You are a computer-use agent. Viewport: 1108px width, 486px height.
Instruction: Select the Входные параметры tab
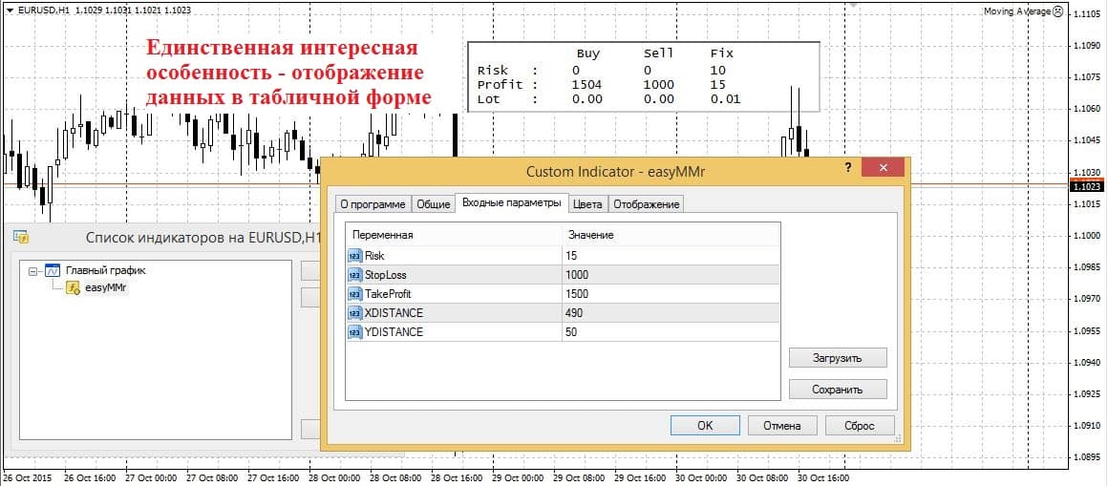pyautogui.click(x=512, y=202)
